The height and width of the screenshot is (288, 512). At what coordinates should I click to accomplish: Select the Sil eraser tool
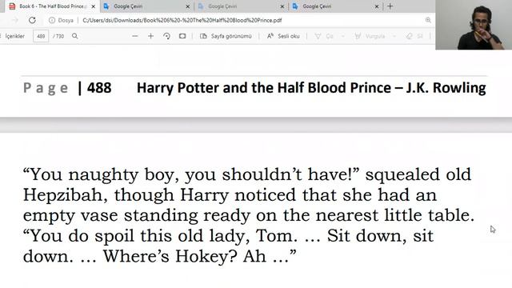pyautogui.click(x=414, y=36)
